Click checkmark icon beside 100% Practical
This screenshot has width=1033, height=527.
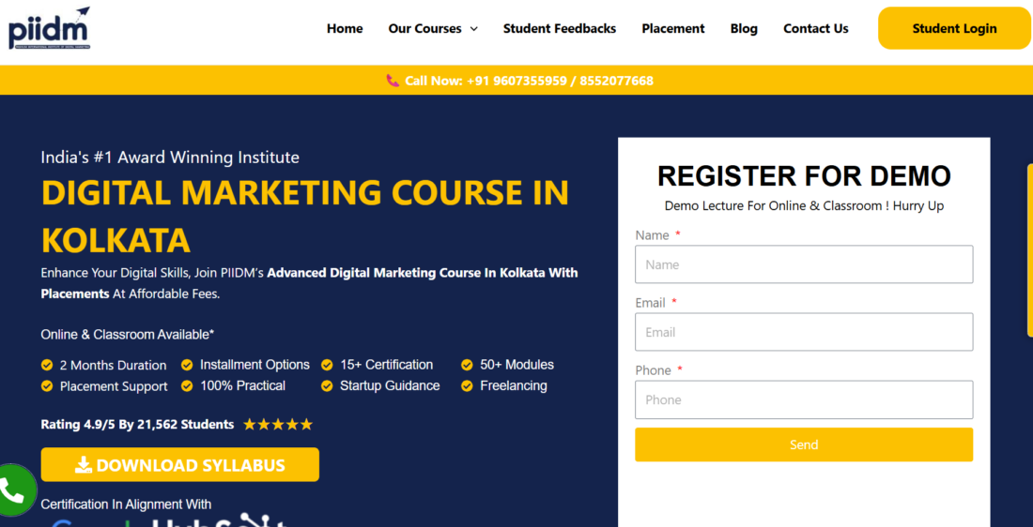(187, 385)
